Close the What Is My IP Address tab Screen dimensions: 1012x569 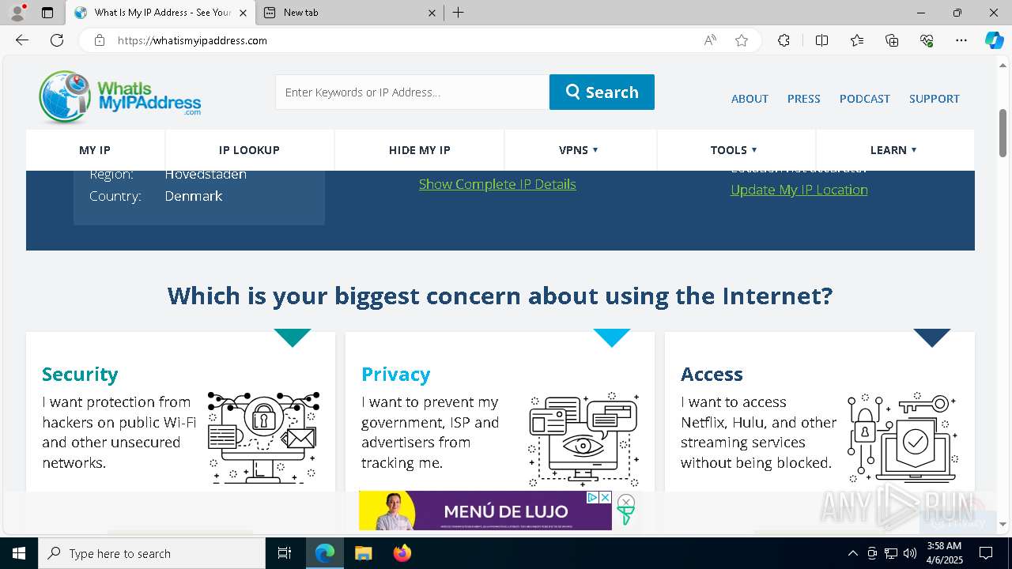[243, 13]
